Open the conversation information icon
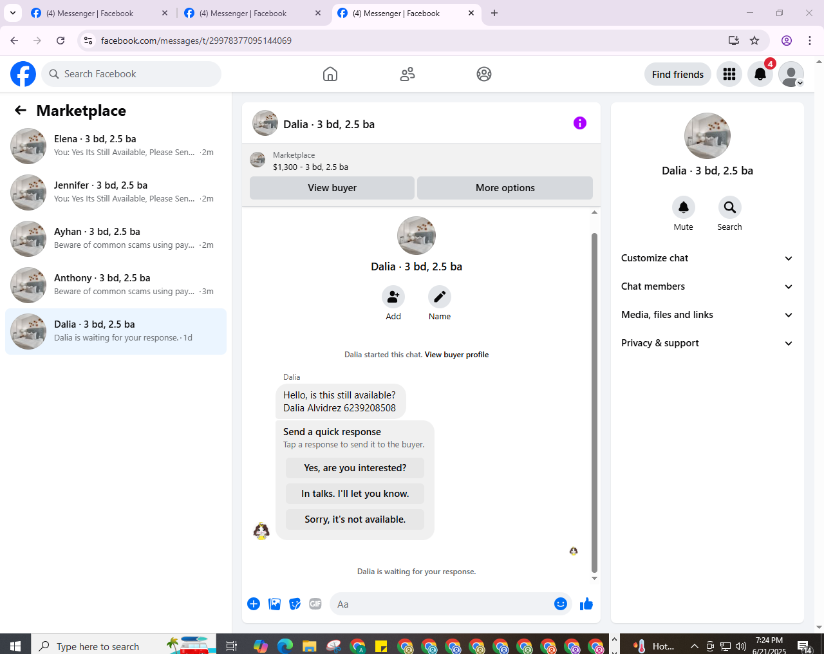 pyautogui.click(x=580, y=123)
